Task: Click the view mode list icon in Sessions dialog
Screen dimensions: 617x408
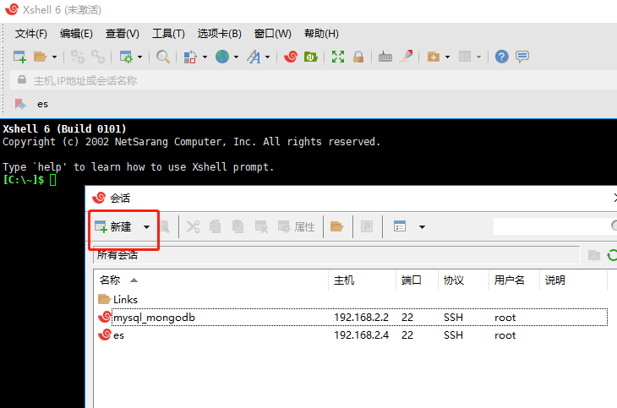Action: 400,226
